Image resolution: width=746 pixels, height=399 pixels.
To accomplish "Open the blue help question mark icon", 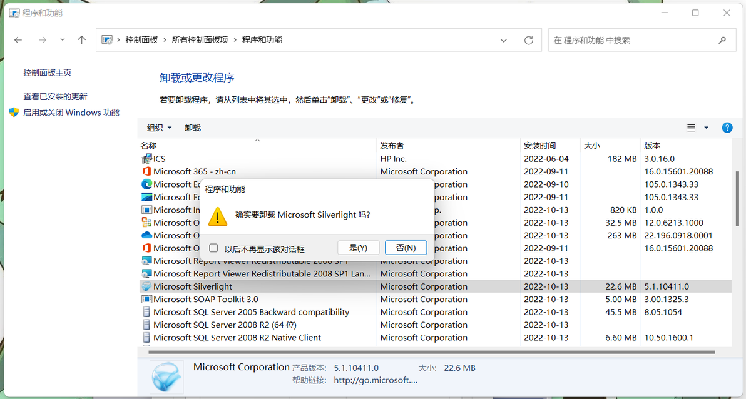I will click(x=727, y=128).
